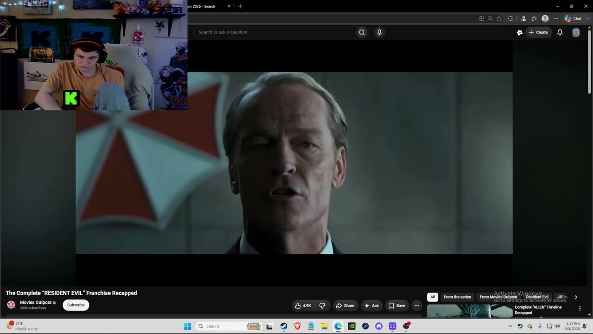Open Steam from the taskbar

(x=284, y=326)
